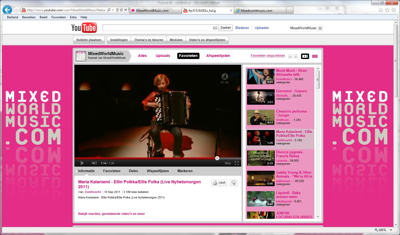Open Mustt Mustt : Kiran Ahluwalia thumbnail
This screenshot has width=400, height=235.
tap(261, 77)
